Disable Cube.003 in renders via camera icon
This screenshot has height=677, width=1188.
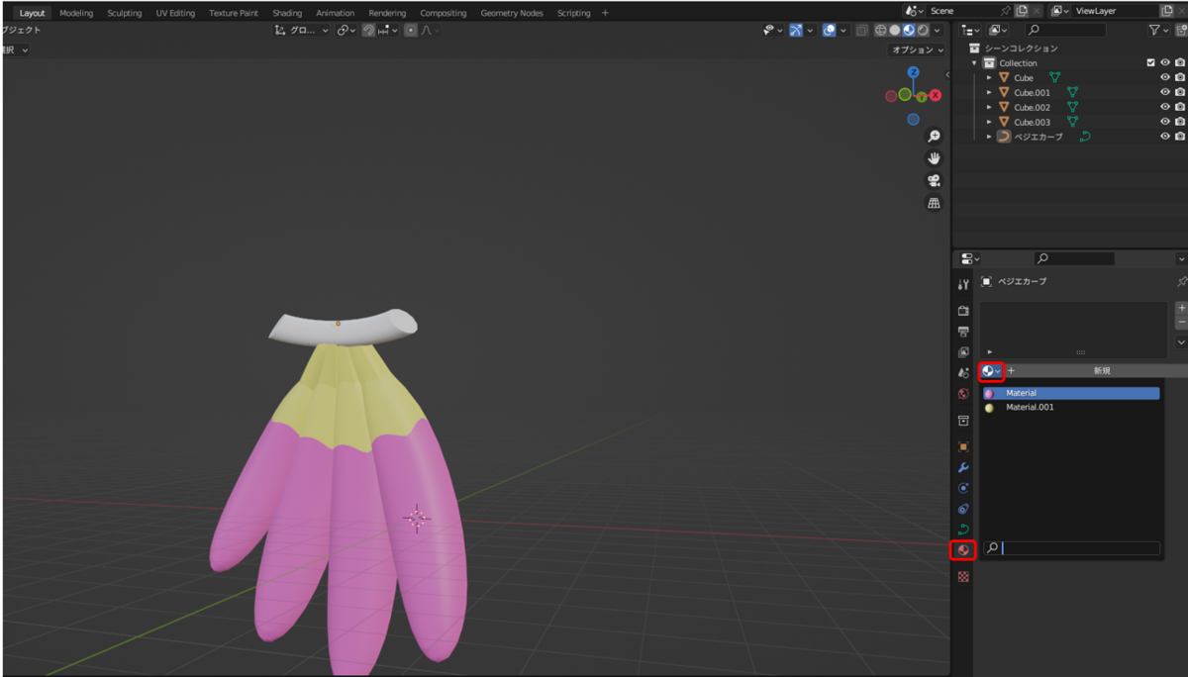[1180, 123]
